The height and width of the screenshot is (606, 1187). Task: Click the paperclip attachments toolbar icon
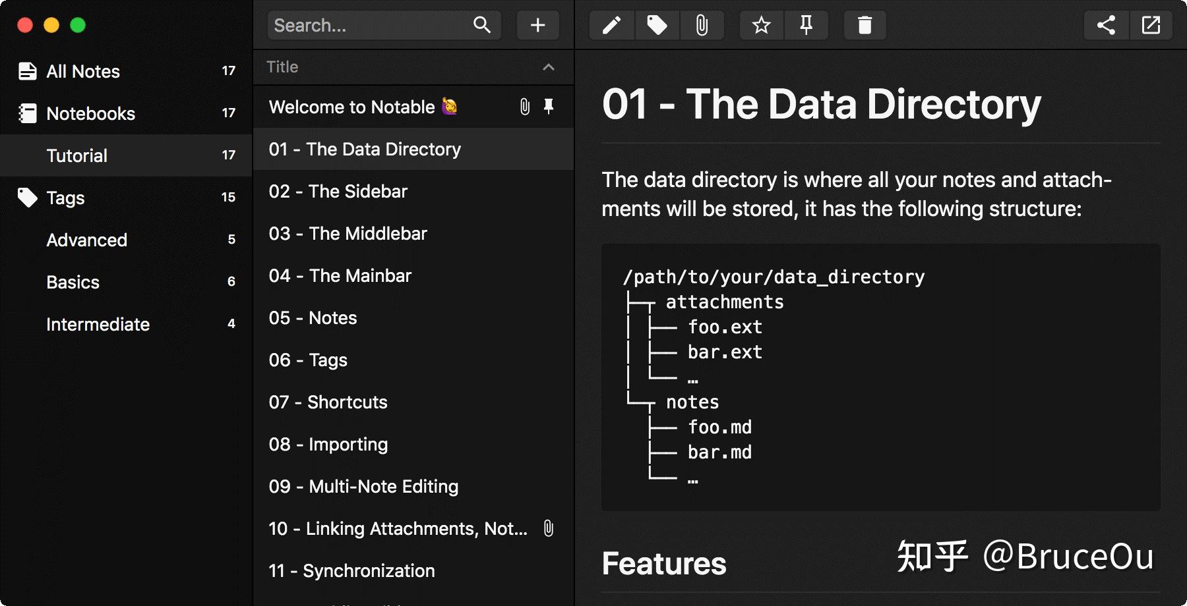click(x=702, y=26)
